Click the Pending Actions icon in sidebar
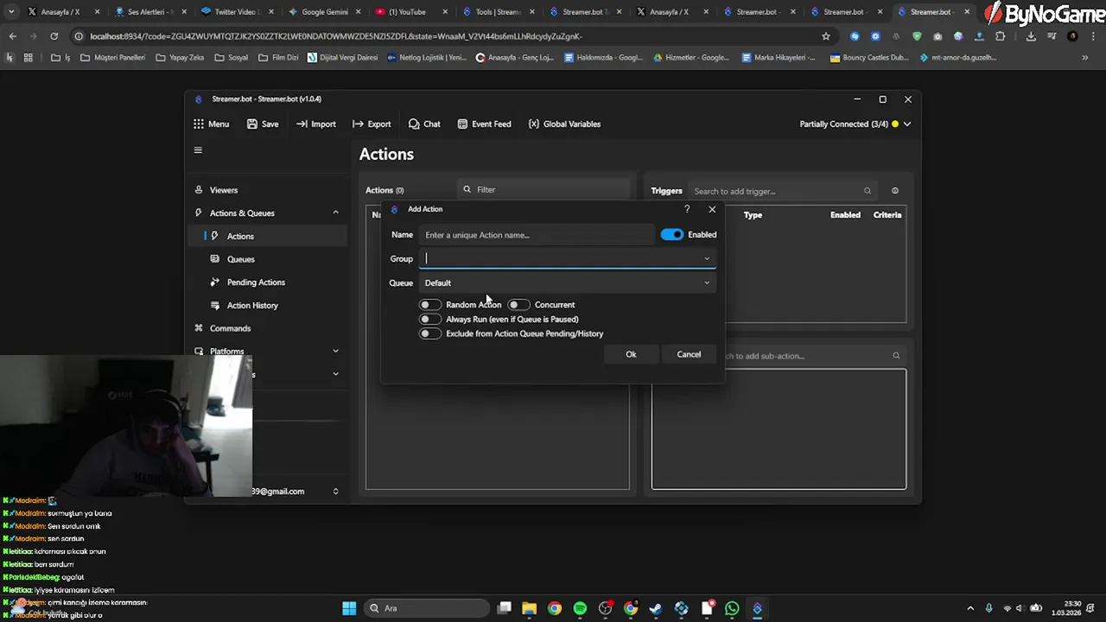 (215, 282)
